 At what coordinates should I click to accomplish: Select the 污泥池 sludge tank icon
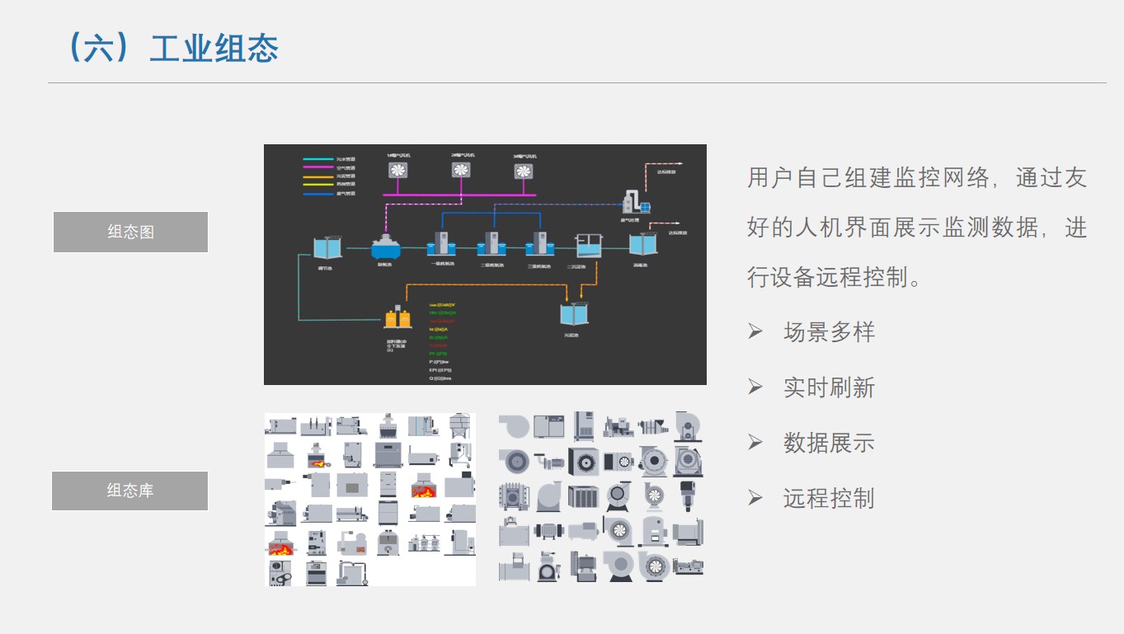572,316
